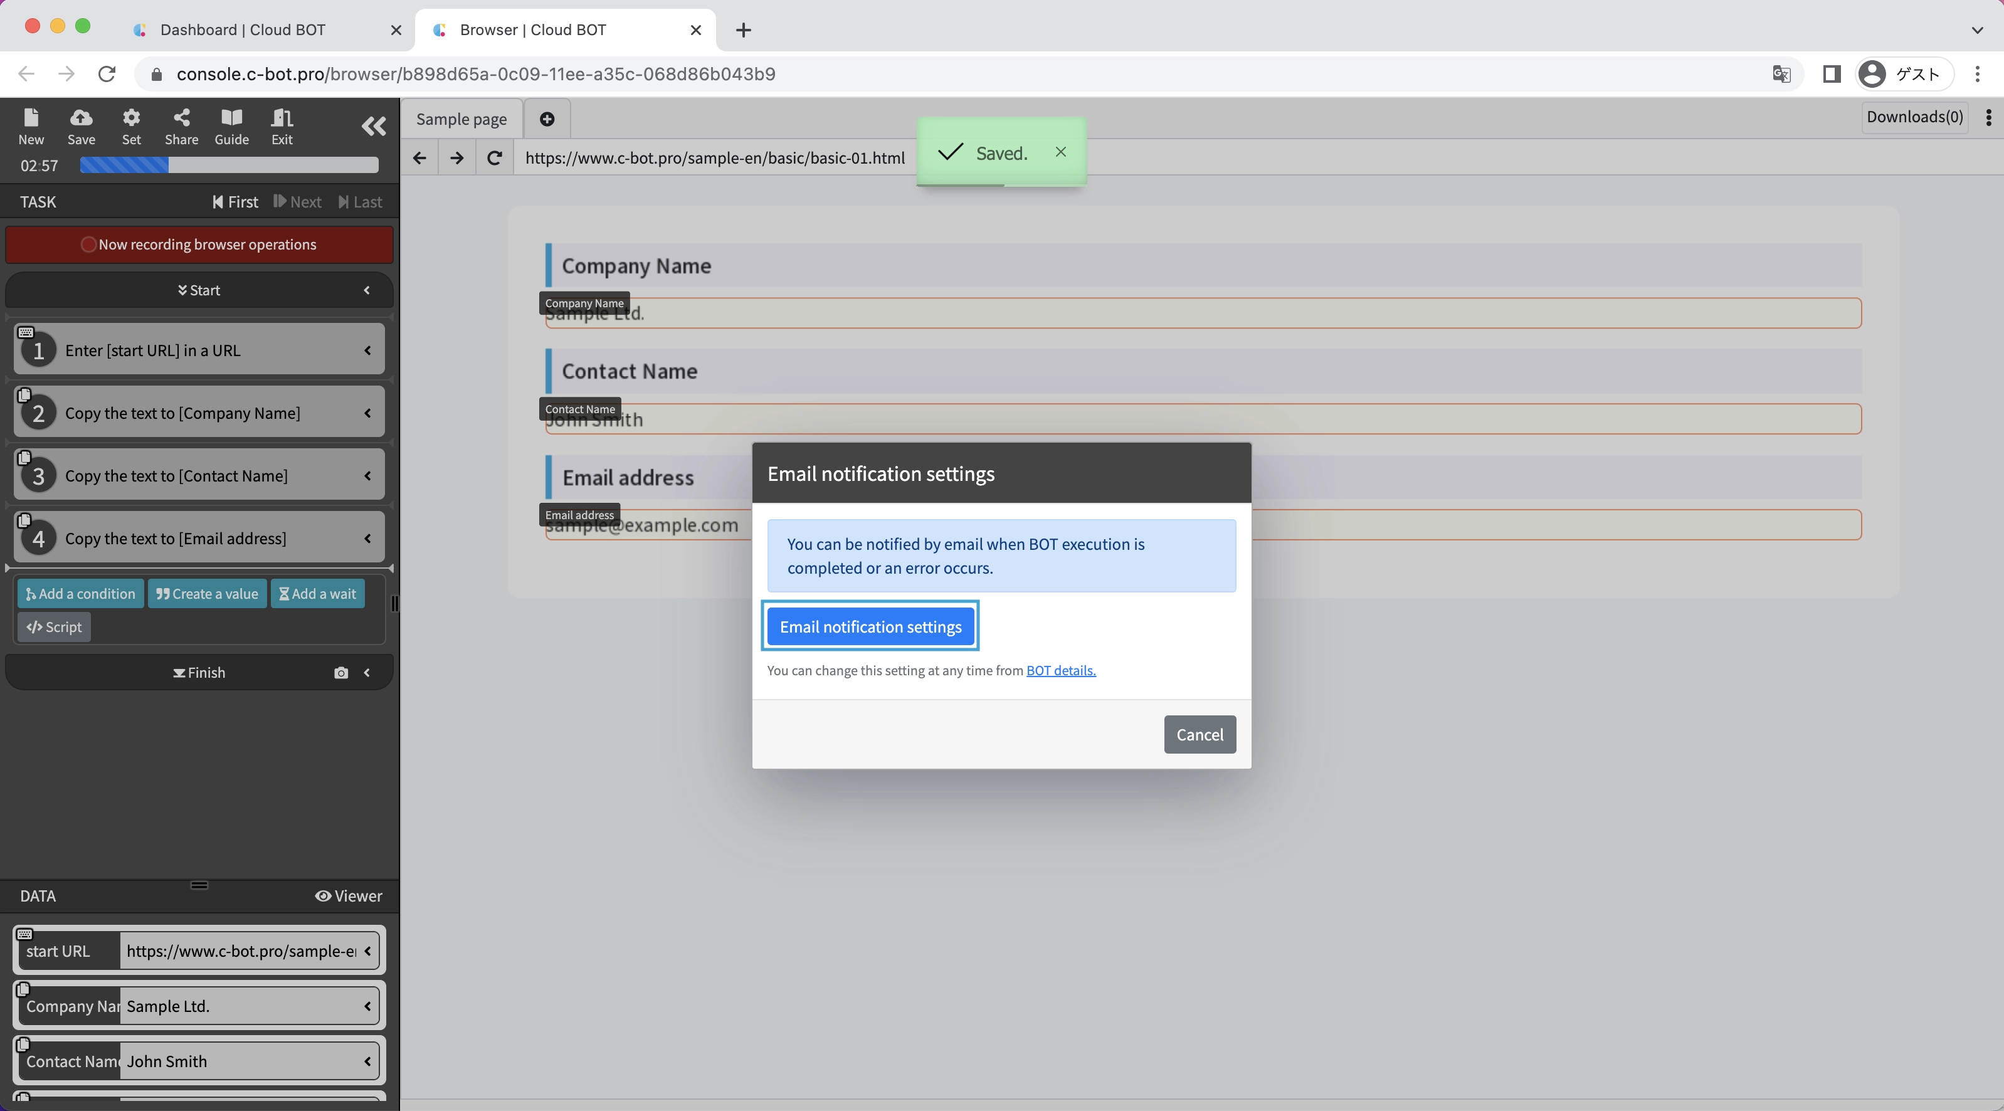This screenshot has height=1111, width=2004.
Task: Collapse sidebar with double-chevron icon
Action: click(374, 126)
